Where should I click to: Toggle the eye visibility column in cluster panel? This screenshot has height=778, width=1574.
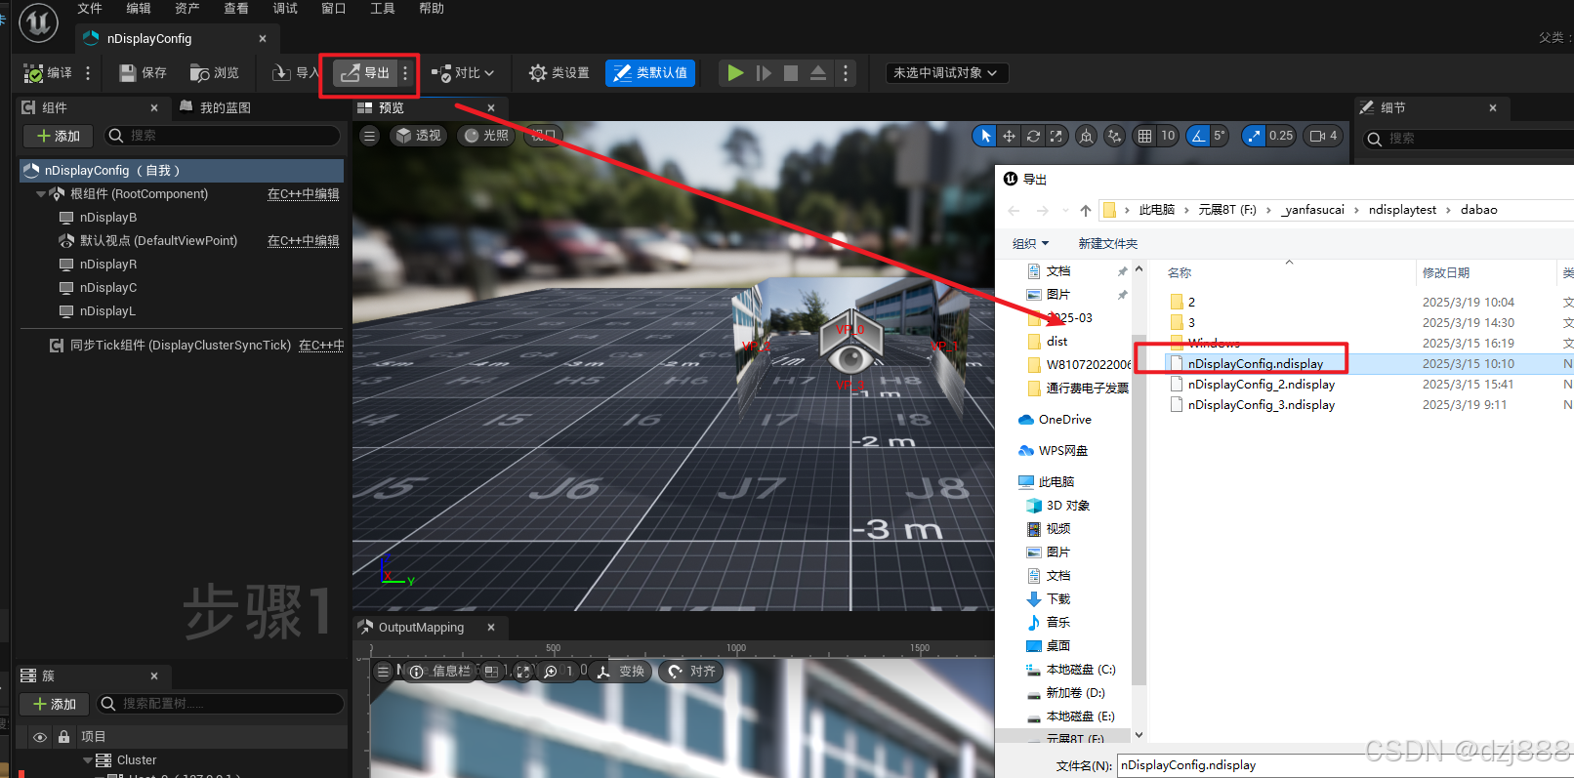tap(40, 737)
